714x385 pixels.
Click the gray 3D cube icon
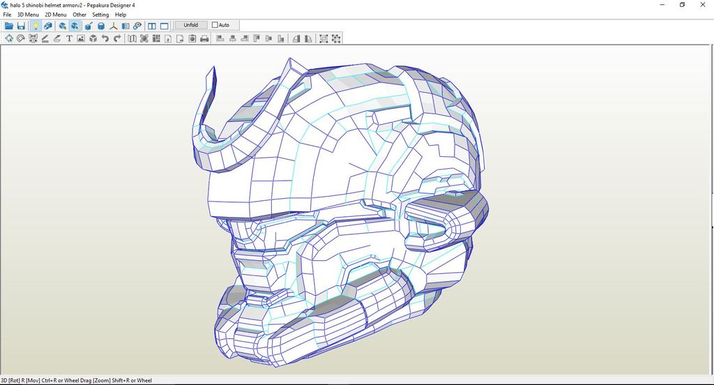pos(93,39)
